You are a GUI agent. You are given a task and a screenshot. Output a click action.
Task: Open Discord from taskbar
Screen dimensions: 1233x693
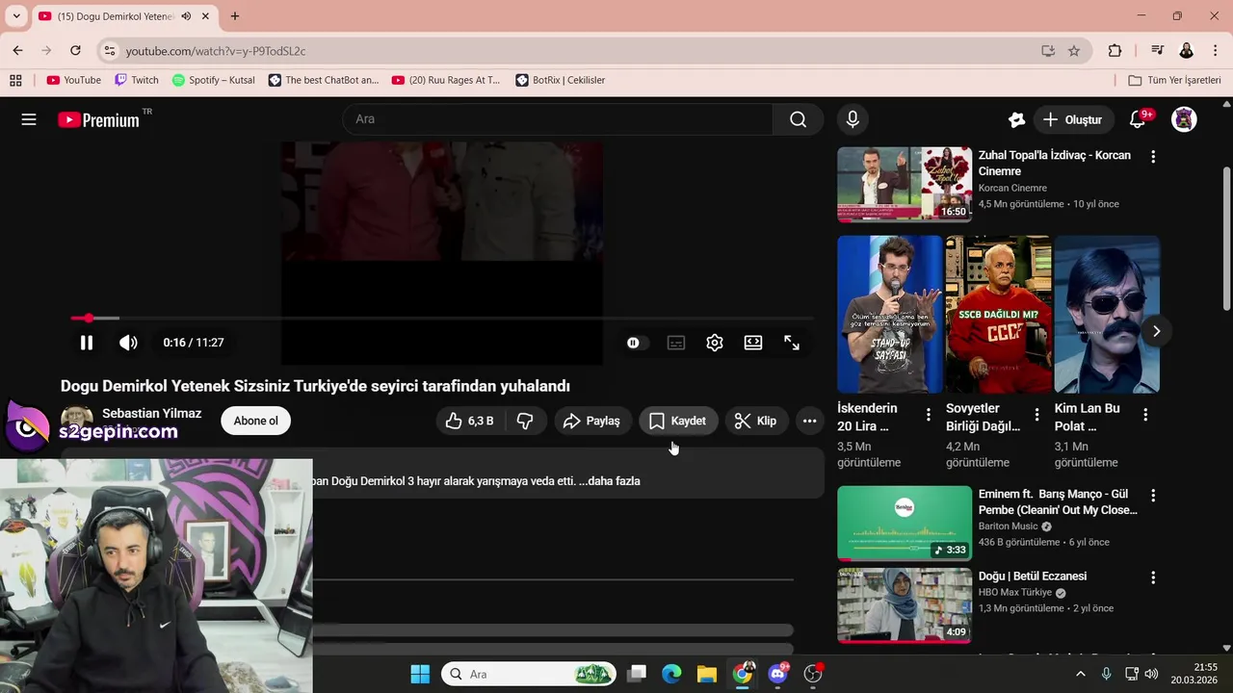point(778,674)
